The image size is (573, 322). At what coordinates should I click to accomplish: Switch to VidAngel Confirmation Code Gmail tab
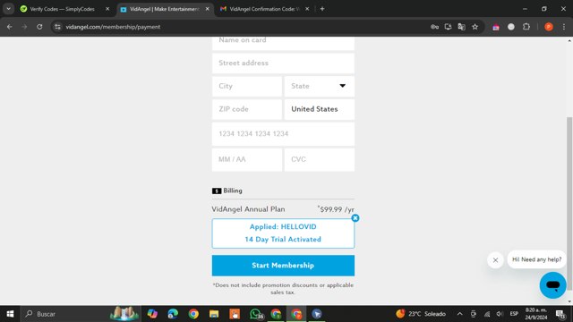265,9
